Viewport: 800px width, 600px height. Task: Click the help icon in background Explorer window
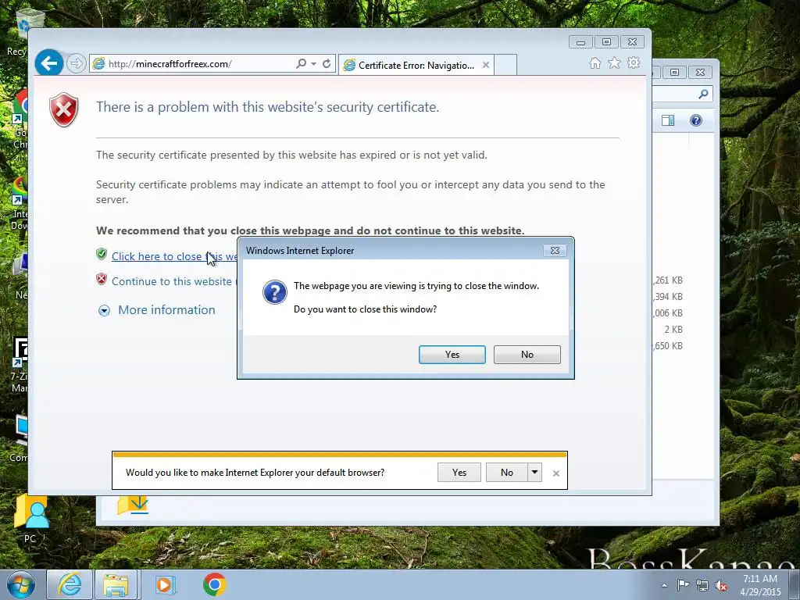696,120
